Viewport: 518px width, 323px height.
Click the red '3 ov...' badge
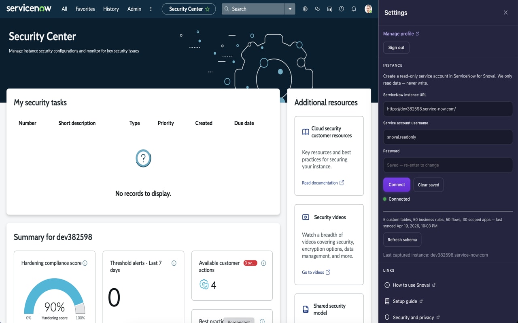[250, 263]
